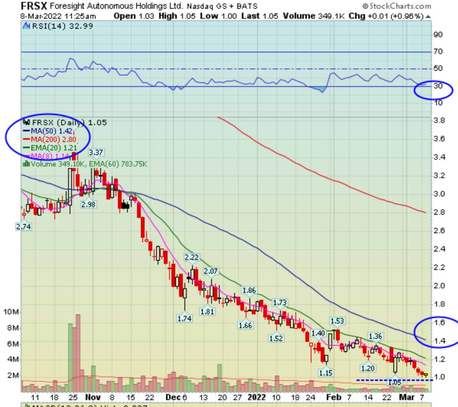The image size is (458, 407).
Task: Click the FRSX ticker symbol
Action: click(34, 6)
